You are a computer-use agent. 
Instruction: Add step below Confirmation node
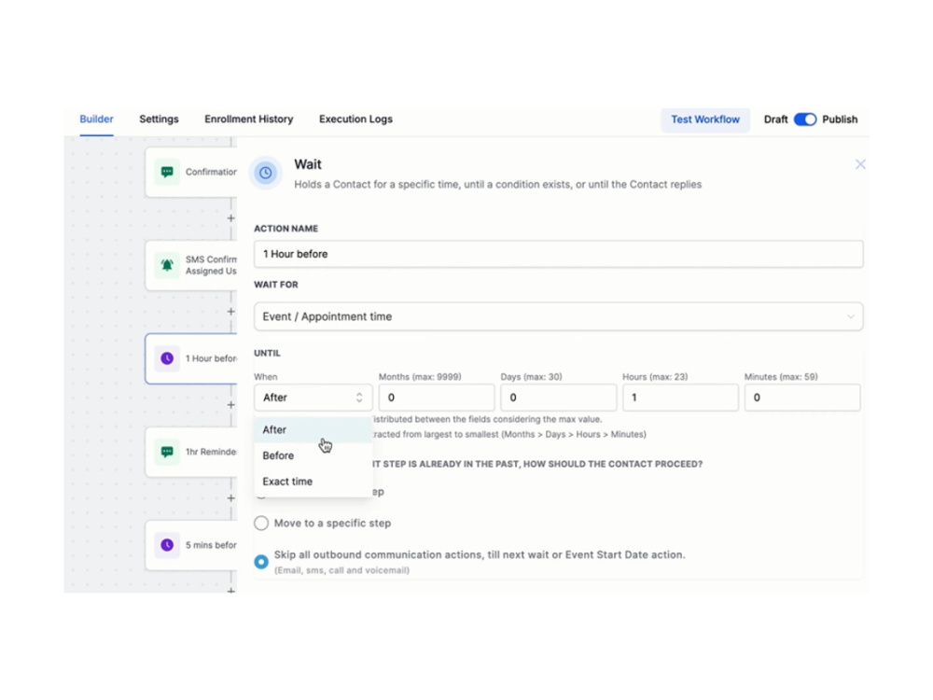pos(230,218)
